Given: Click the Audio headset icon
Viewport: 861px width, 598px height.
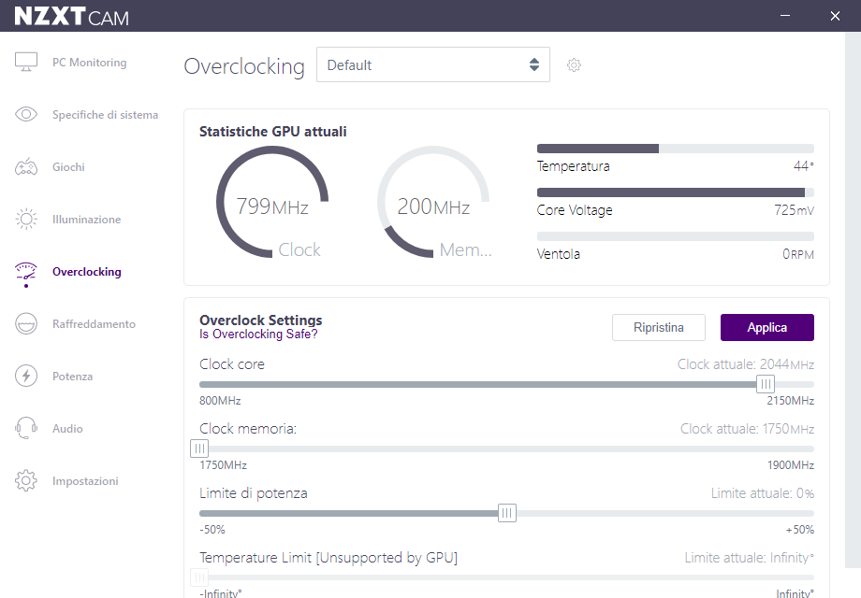Looking at the screenshot, I should pyautogui.click(x=26, y=429).
